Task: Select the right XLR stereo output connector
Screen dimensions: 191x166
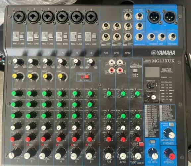Action: tap(170, 17)
